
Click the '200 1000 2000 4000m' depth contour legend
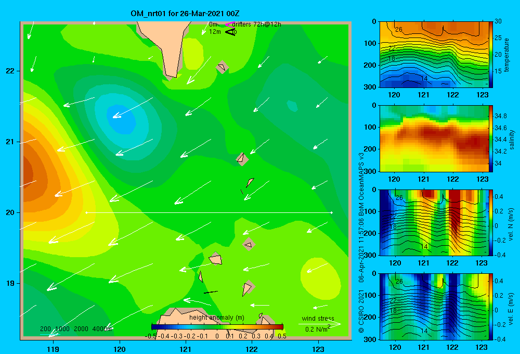coord(76,329)
